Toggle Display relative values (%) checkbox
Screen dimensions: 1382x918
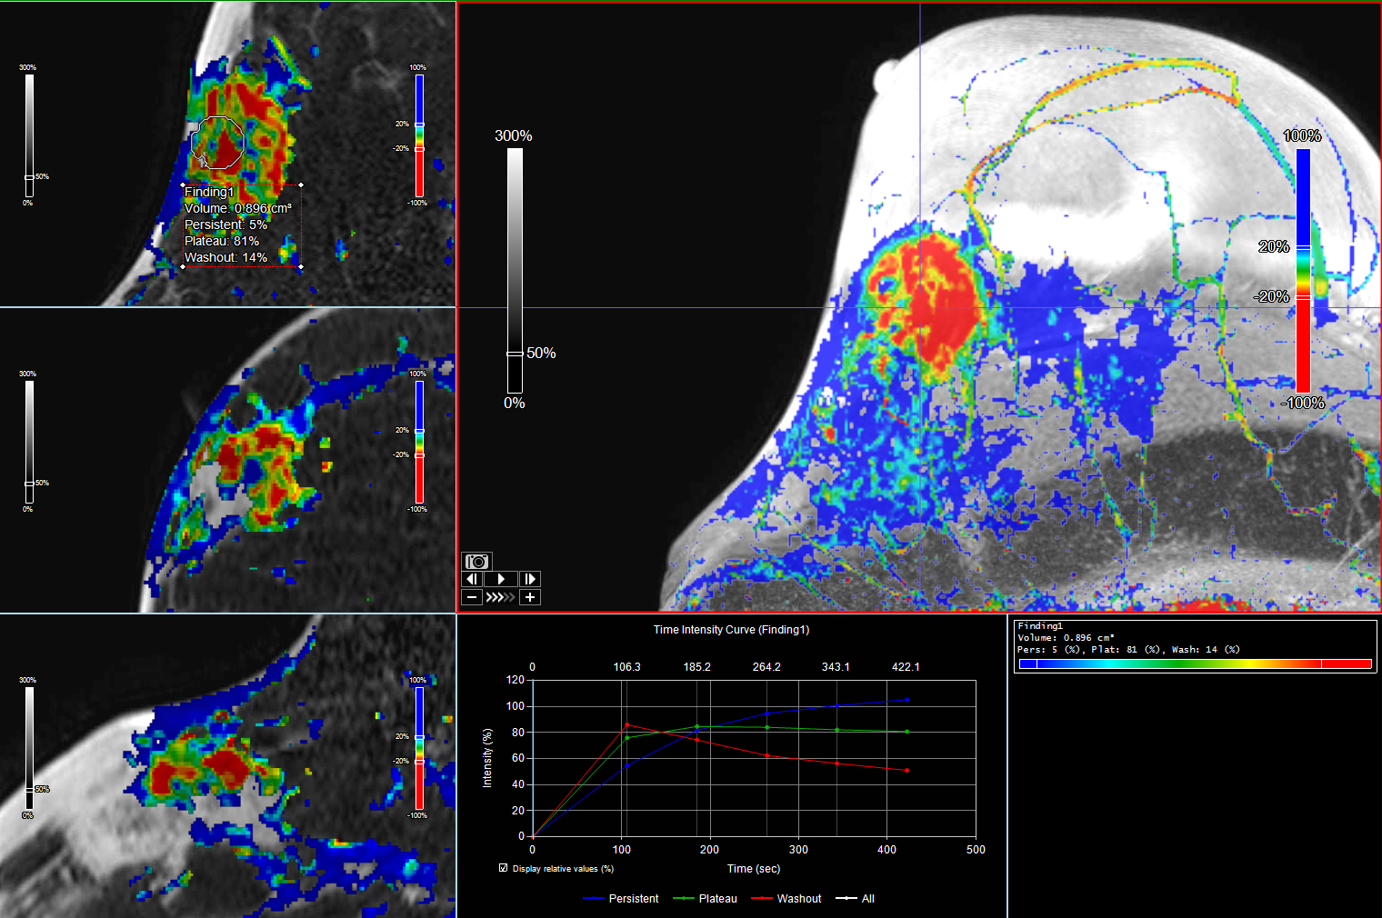pos(504,868)
